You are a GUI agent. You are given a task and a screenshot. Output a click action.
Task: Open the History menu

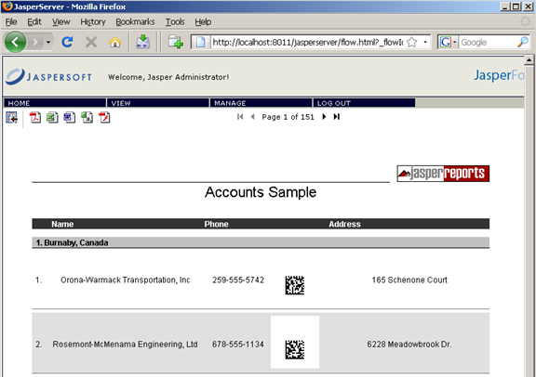93,22
